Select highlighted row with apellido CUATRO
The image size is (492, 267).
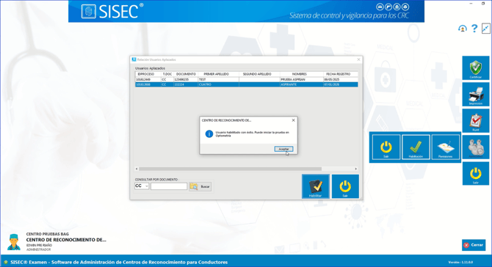(246, 84)
